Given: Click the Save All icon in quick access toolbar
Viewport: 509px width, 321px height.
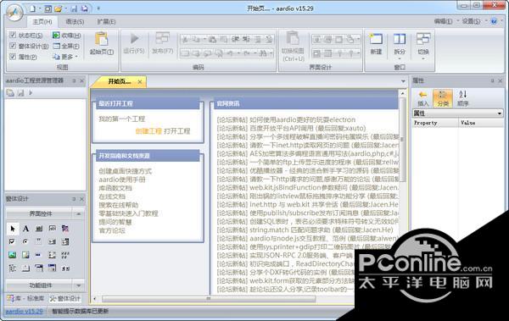Looking at the screenshot, I should pyautogui.click(x=84, y=8).
